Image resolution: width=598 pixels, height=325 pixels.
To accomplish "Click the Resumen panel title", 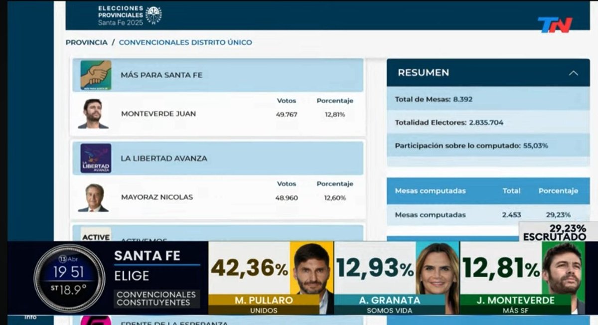I will pyautogui.click(x=423, y=73).
